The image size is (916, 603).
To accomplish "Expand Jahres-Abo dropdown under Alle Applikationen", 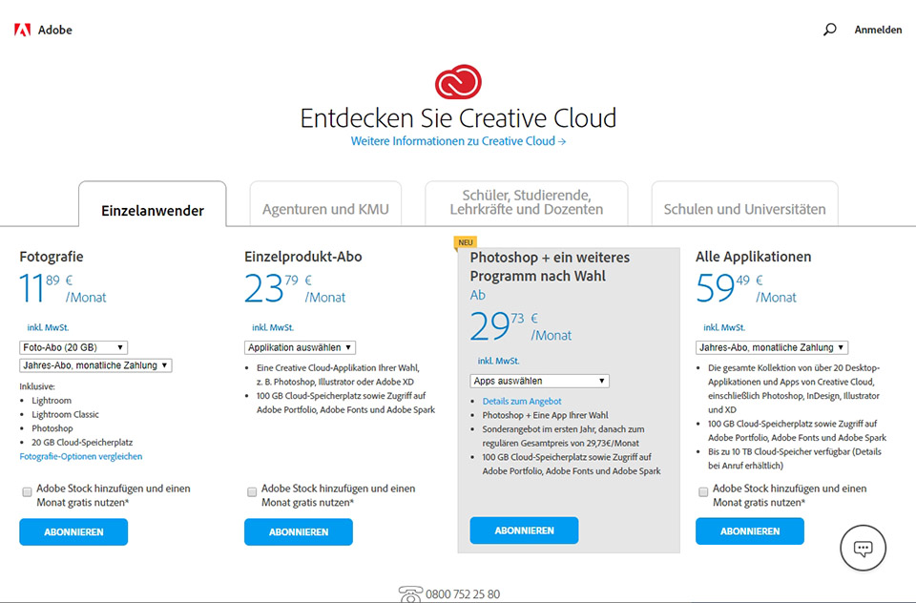I will coord(772,347).
